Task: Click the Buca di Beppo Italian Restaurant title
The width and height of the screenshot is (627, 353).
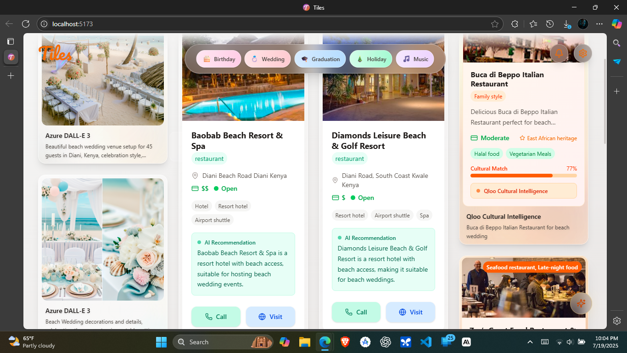Action: click(507, 79)
